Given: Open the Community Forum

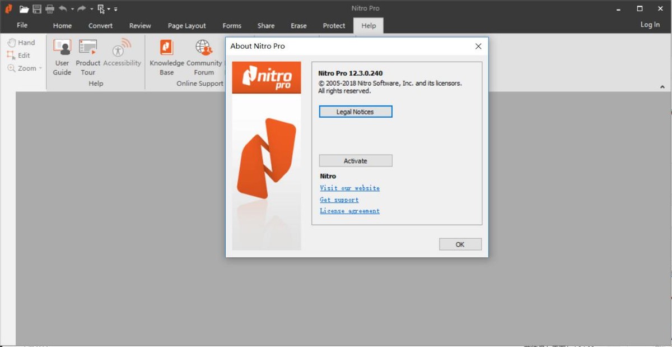Looking at the screenshot, I should [x=204, y=57].
